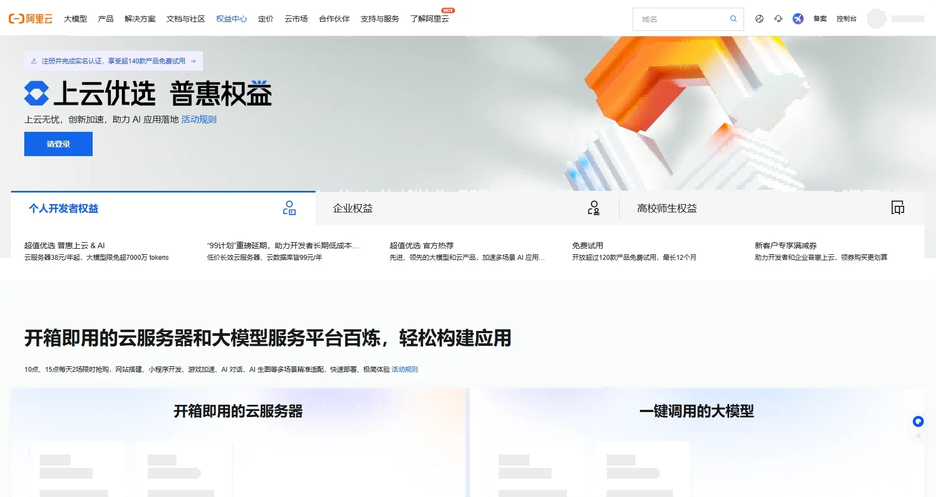The image size is (936, 497).
Task: Click the search magnifier icon
Action: pyautogui.click(x=733, y=19)
